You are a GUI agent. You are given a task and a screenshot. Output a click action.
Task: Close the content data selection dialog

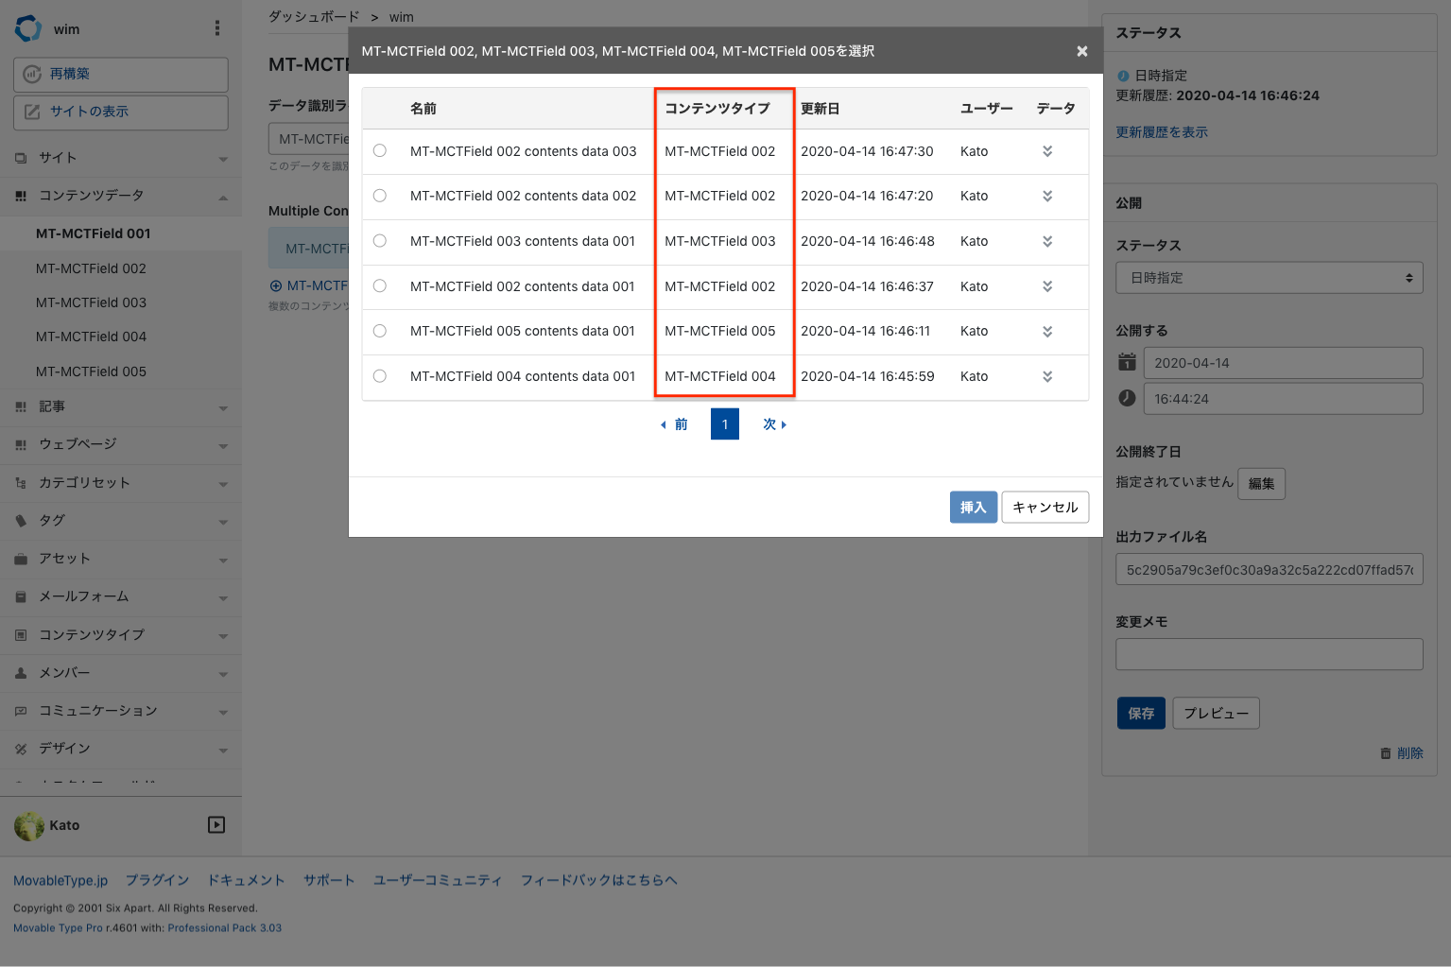pos(1081,51)
